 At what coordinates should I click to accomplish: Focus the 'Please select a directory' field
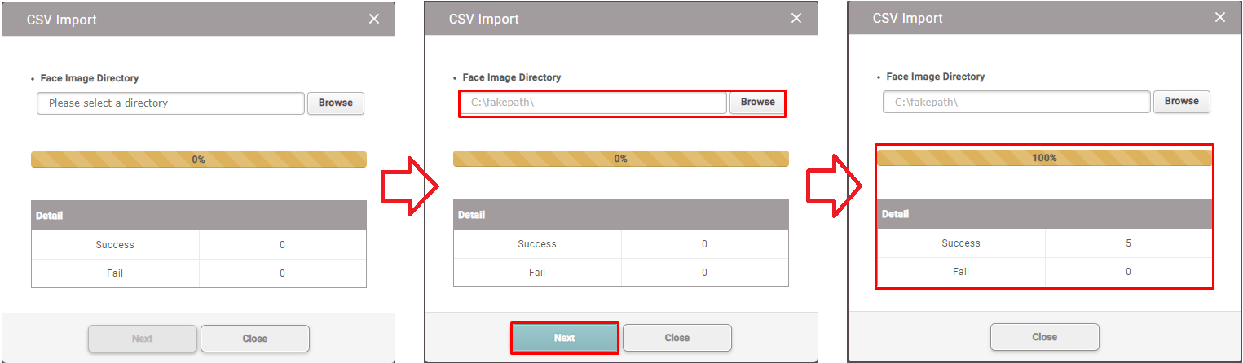(170, 103)
